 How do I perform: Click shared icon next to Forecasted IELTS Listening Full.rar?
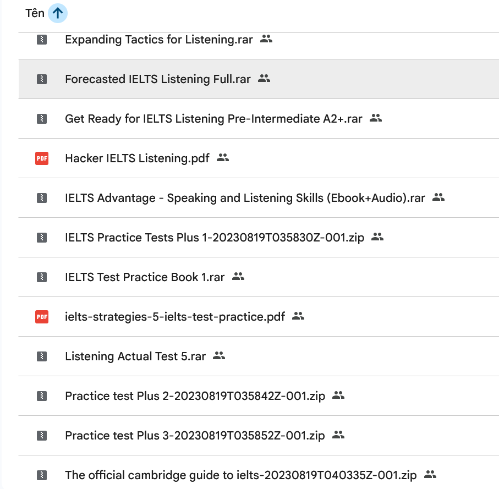(264, 79)
